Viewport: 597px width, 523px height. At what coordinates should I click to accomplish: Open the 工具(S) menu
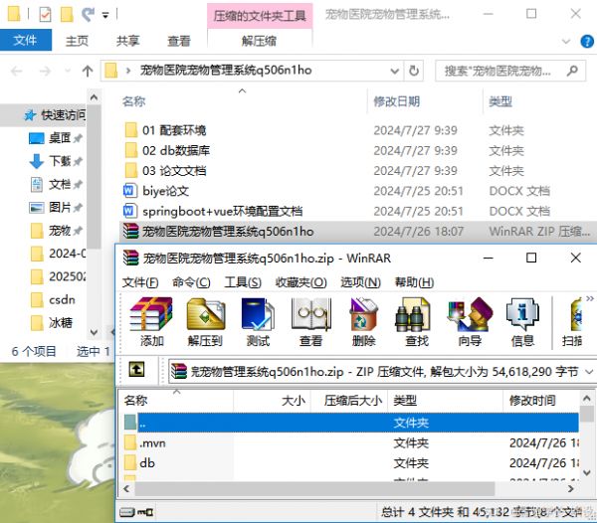click(x=243, y=282)
